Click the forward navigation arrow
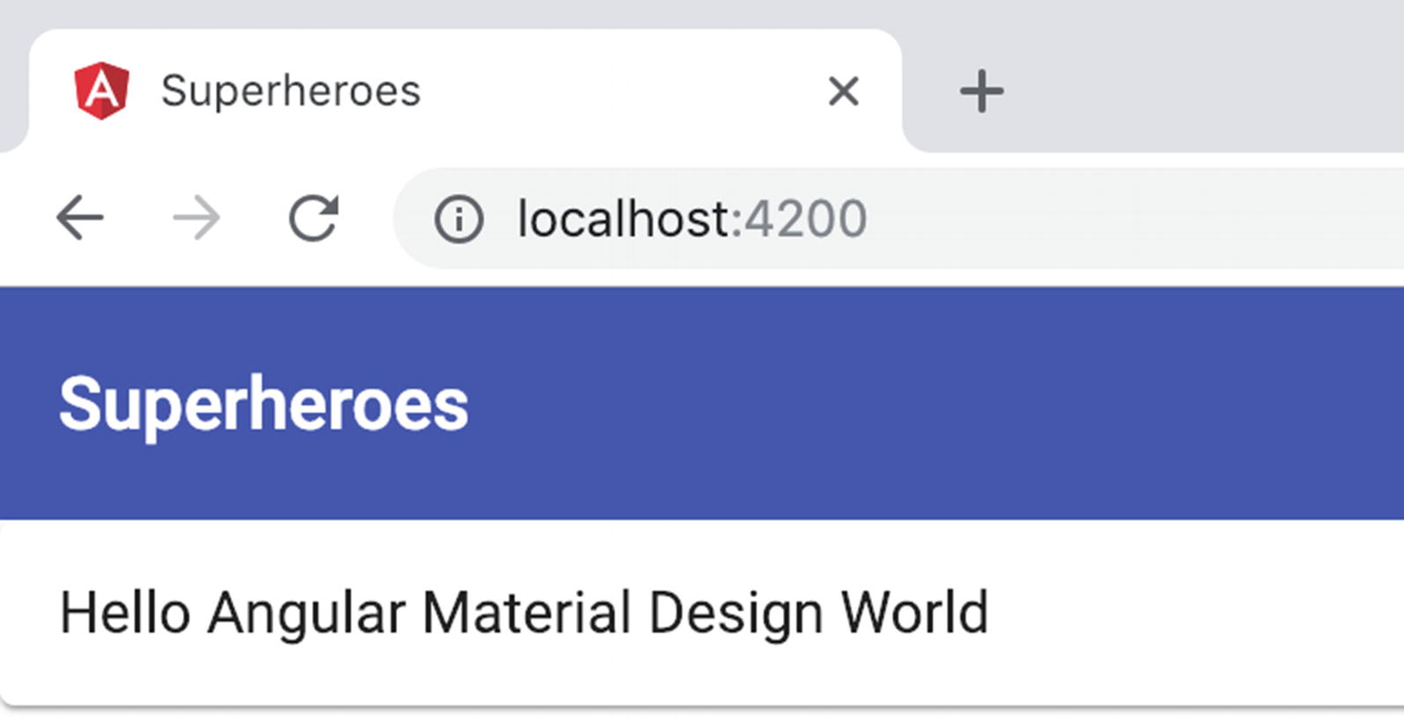 (196, 217)
